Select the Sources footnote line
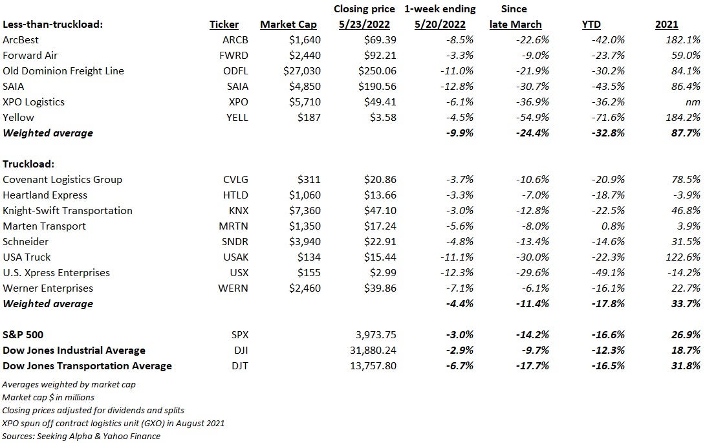This screenshot has width=705, height=443. [x=81, y=437]
